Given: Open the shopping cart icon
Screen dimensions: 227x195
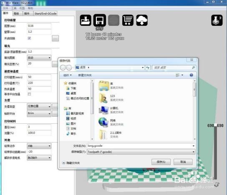Looking at the screenshot, I should pos(128,20).
